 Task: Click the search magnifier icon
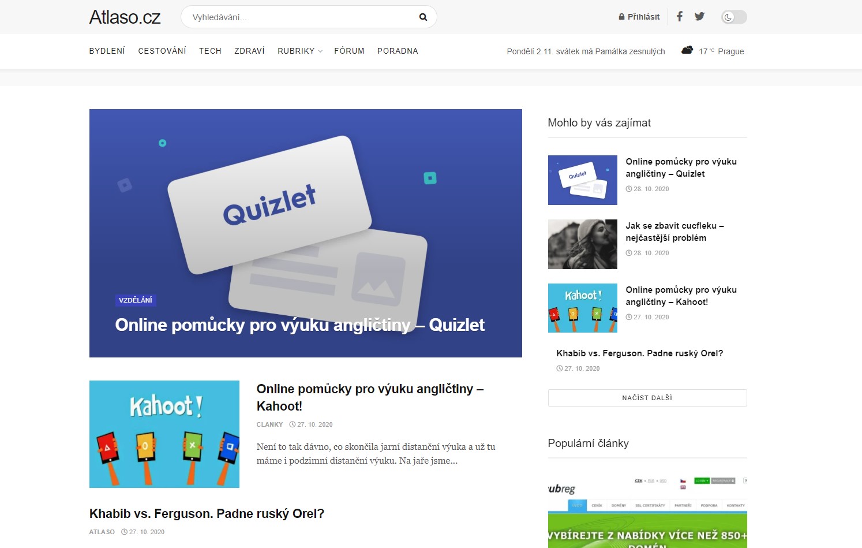point(423,17)
